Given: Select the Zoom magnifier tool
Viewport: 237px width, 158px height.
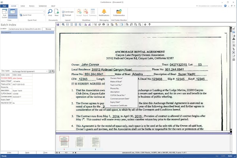Looking at the screenshot, I should 63,24.
